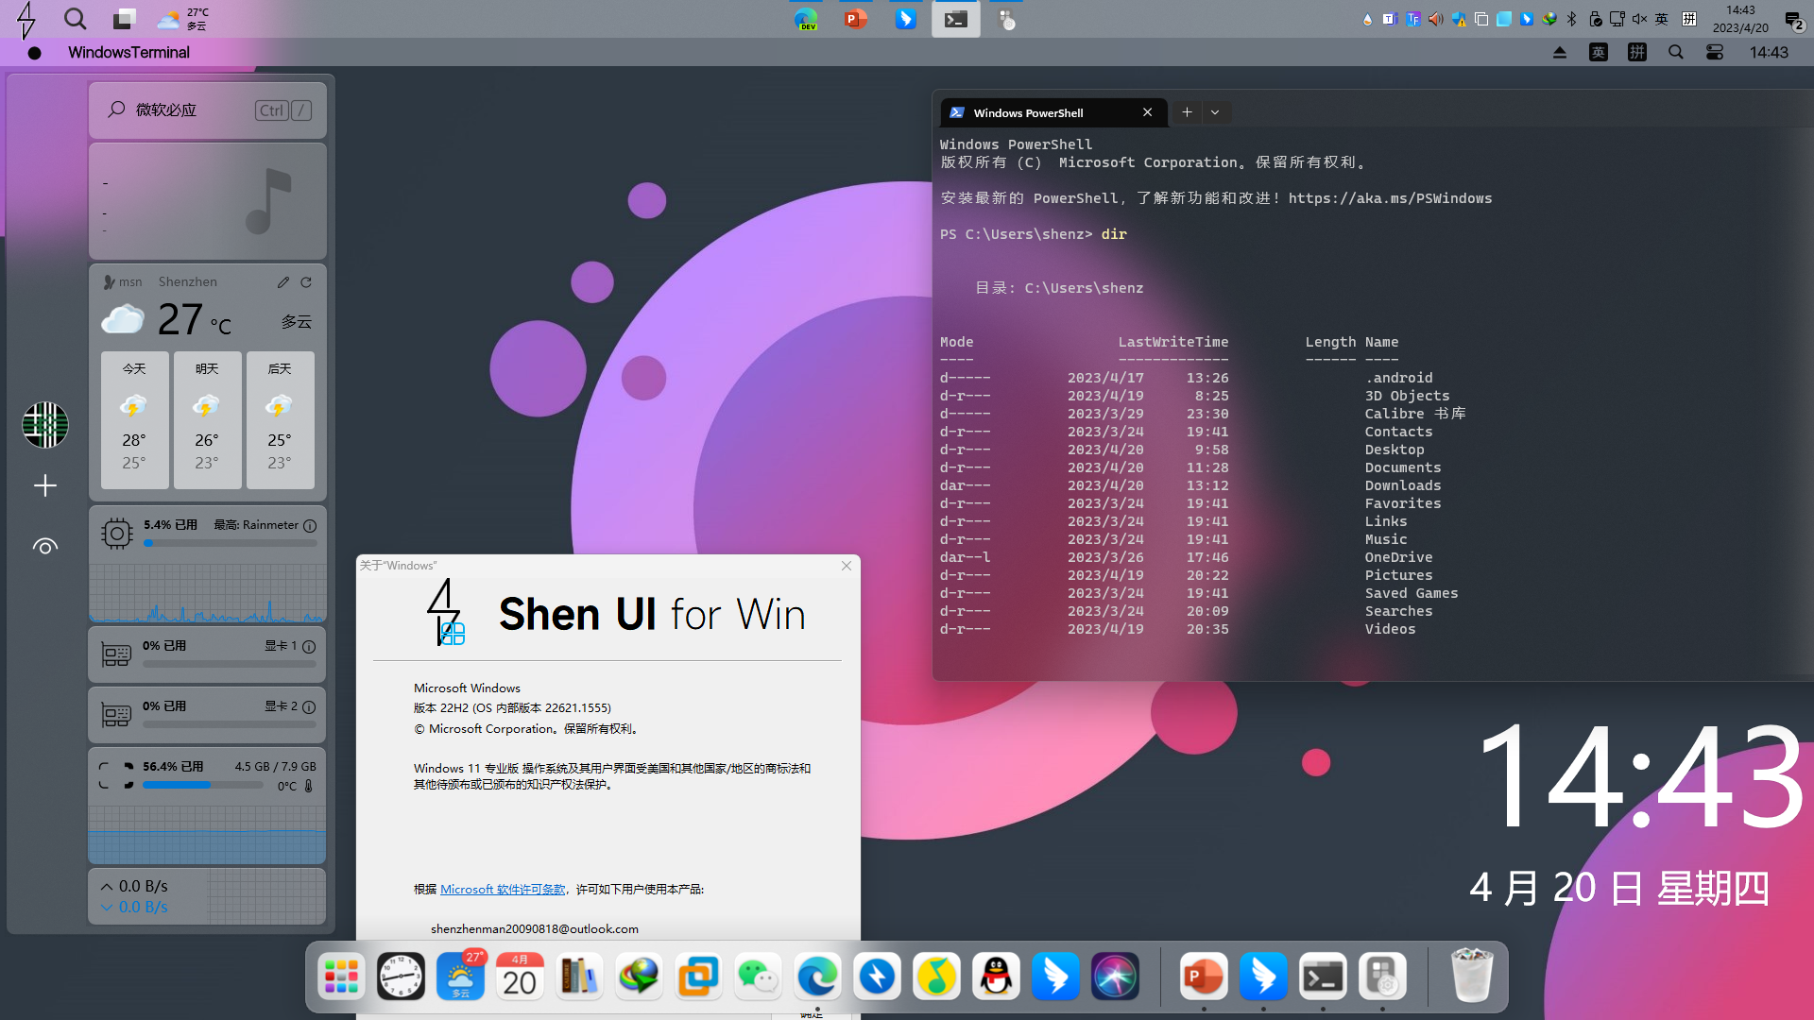Open notification center with badge 2
This screenshot has height=1020, width=1814.
(x=1795, y=20)
